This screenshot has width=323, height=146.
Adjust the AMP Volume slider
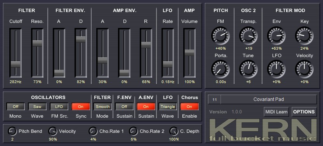[189, 52]
